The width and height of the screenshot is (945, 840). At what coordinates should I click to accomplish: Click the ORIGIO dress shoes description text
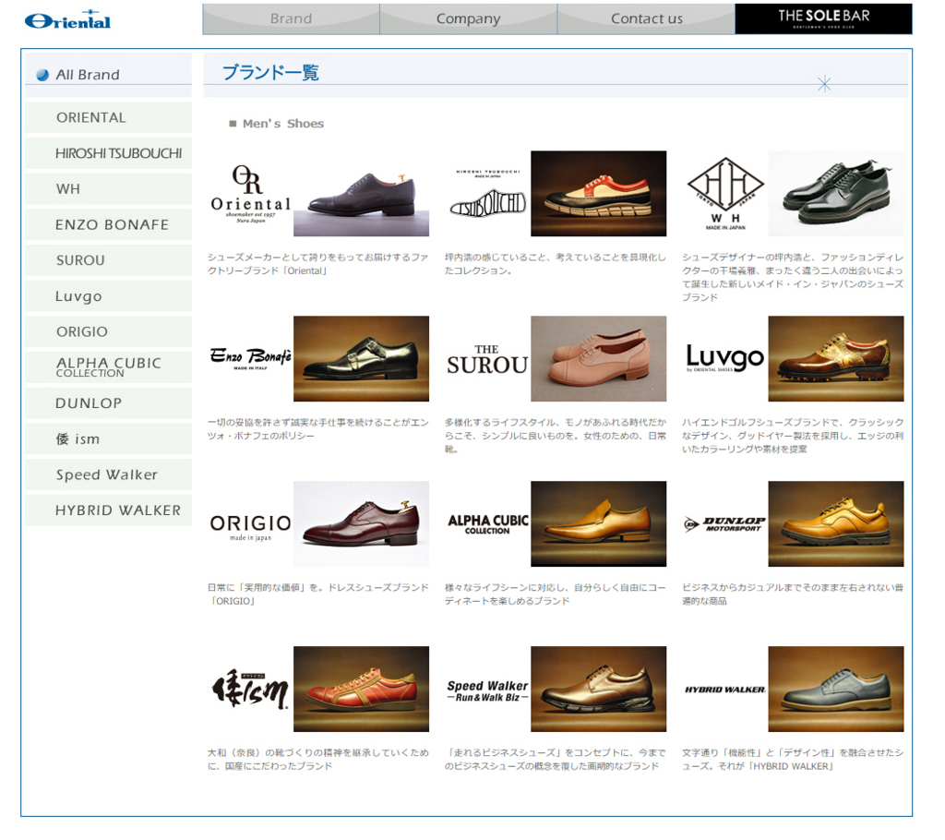point(317,594)
